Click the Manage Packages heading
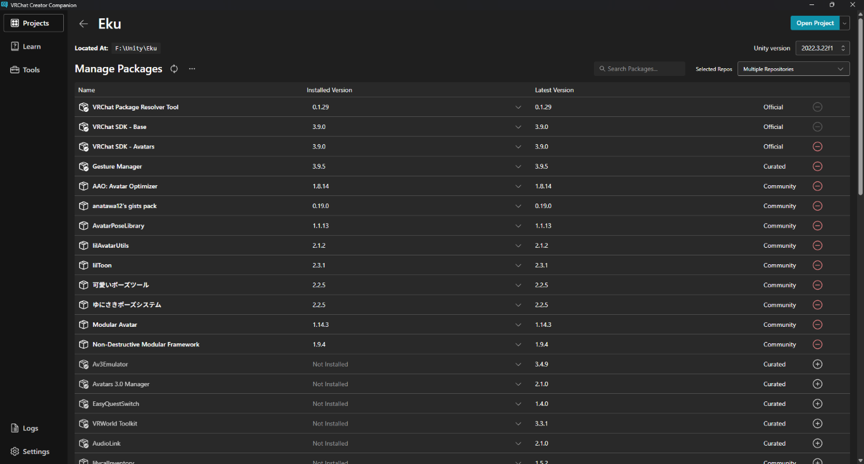The height and width of the screenshot is (464, 864). click(x=118, y=69)
